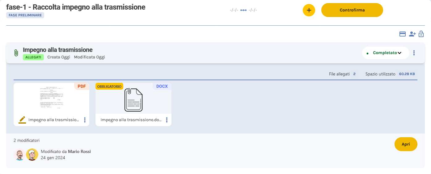
Task: Click the DOCX document file icon
Action: pos(133,100)
